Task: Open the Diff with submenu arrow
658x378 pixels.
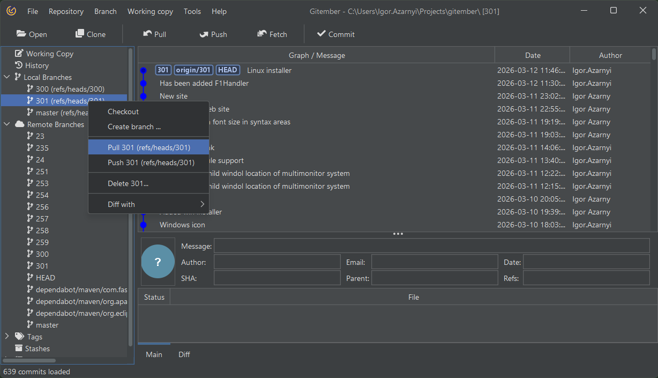Action: (x=202, y=204)
